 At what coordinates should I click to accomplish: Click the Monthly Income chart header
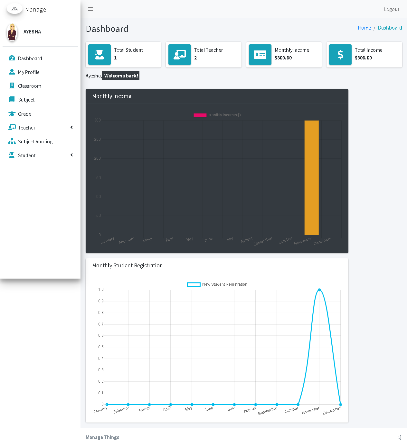(x=112, y=96)
